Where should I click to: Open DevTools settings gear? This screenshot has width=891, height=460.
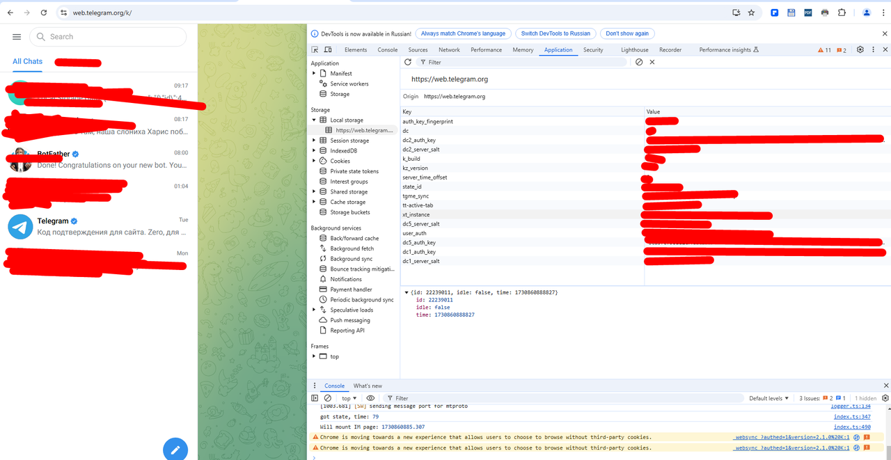pyautogui.click(x=860, y=49)
